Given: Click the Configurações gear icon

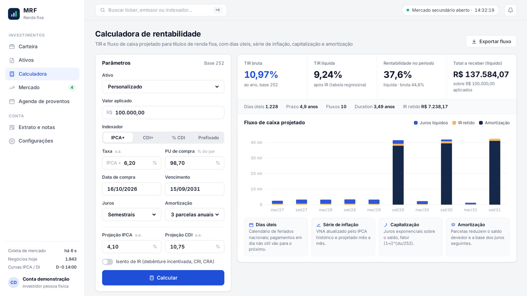Looking at the screenshot, I should coord(12,141).
